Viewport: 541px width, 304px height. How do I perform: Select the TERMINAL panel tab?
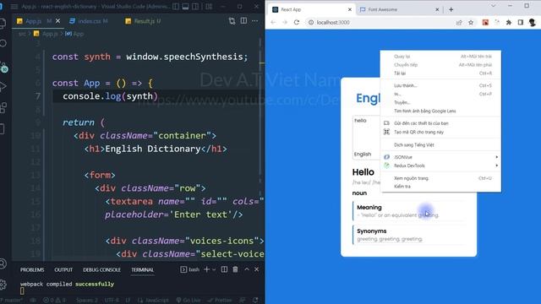142,270
